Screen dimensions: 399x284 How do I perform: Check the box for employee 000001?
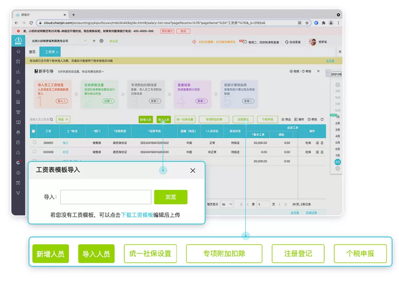coord(34,142)
